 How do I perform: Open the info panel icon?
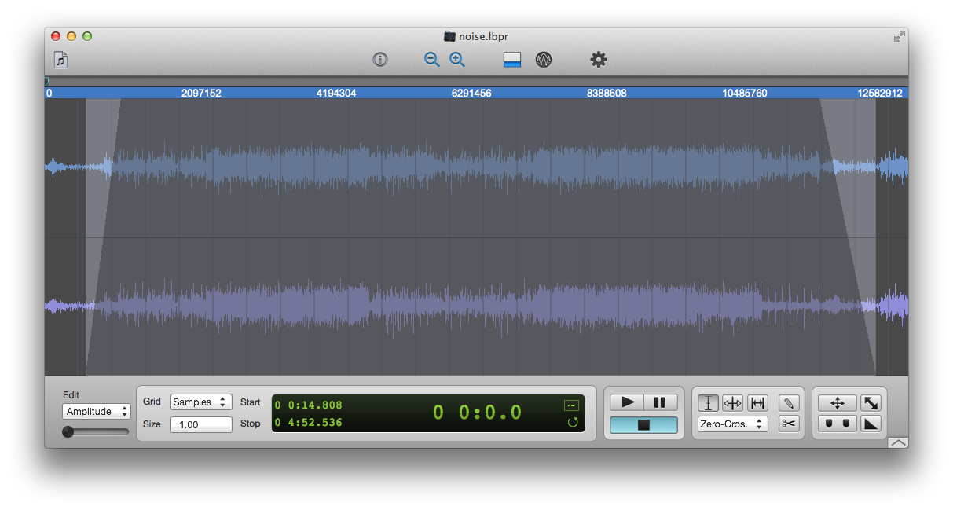pos(380,60)
